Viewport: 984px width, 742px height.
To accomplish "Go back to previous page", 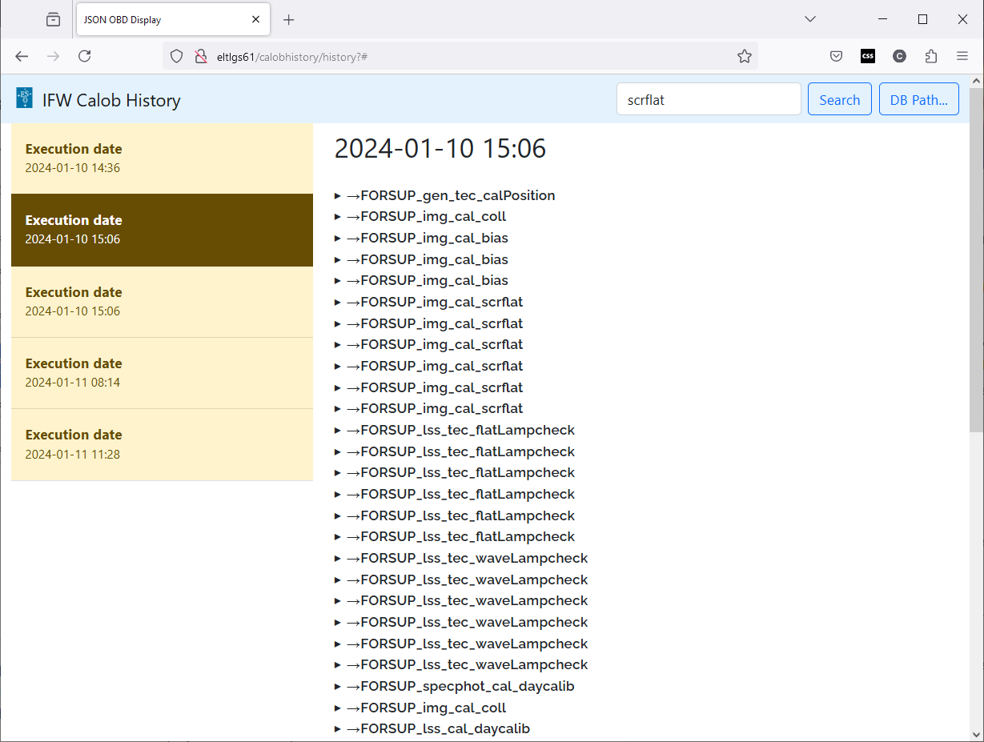I will [22, 56].
